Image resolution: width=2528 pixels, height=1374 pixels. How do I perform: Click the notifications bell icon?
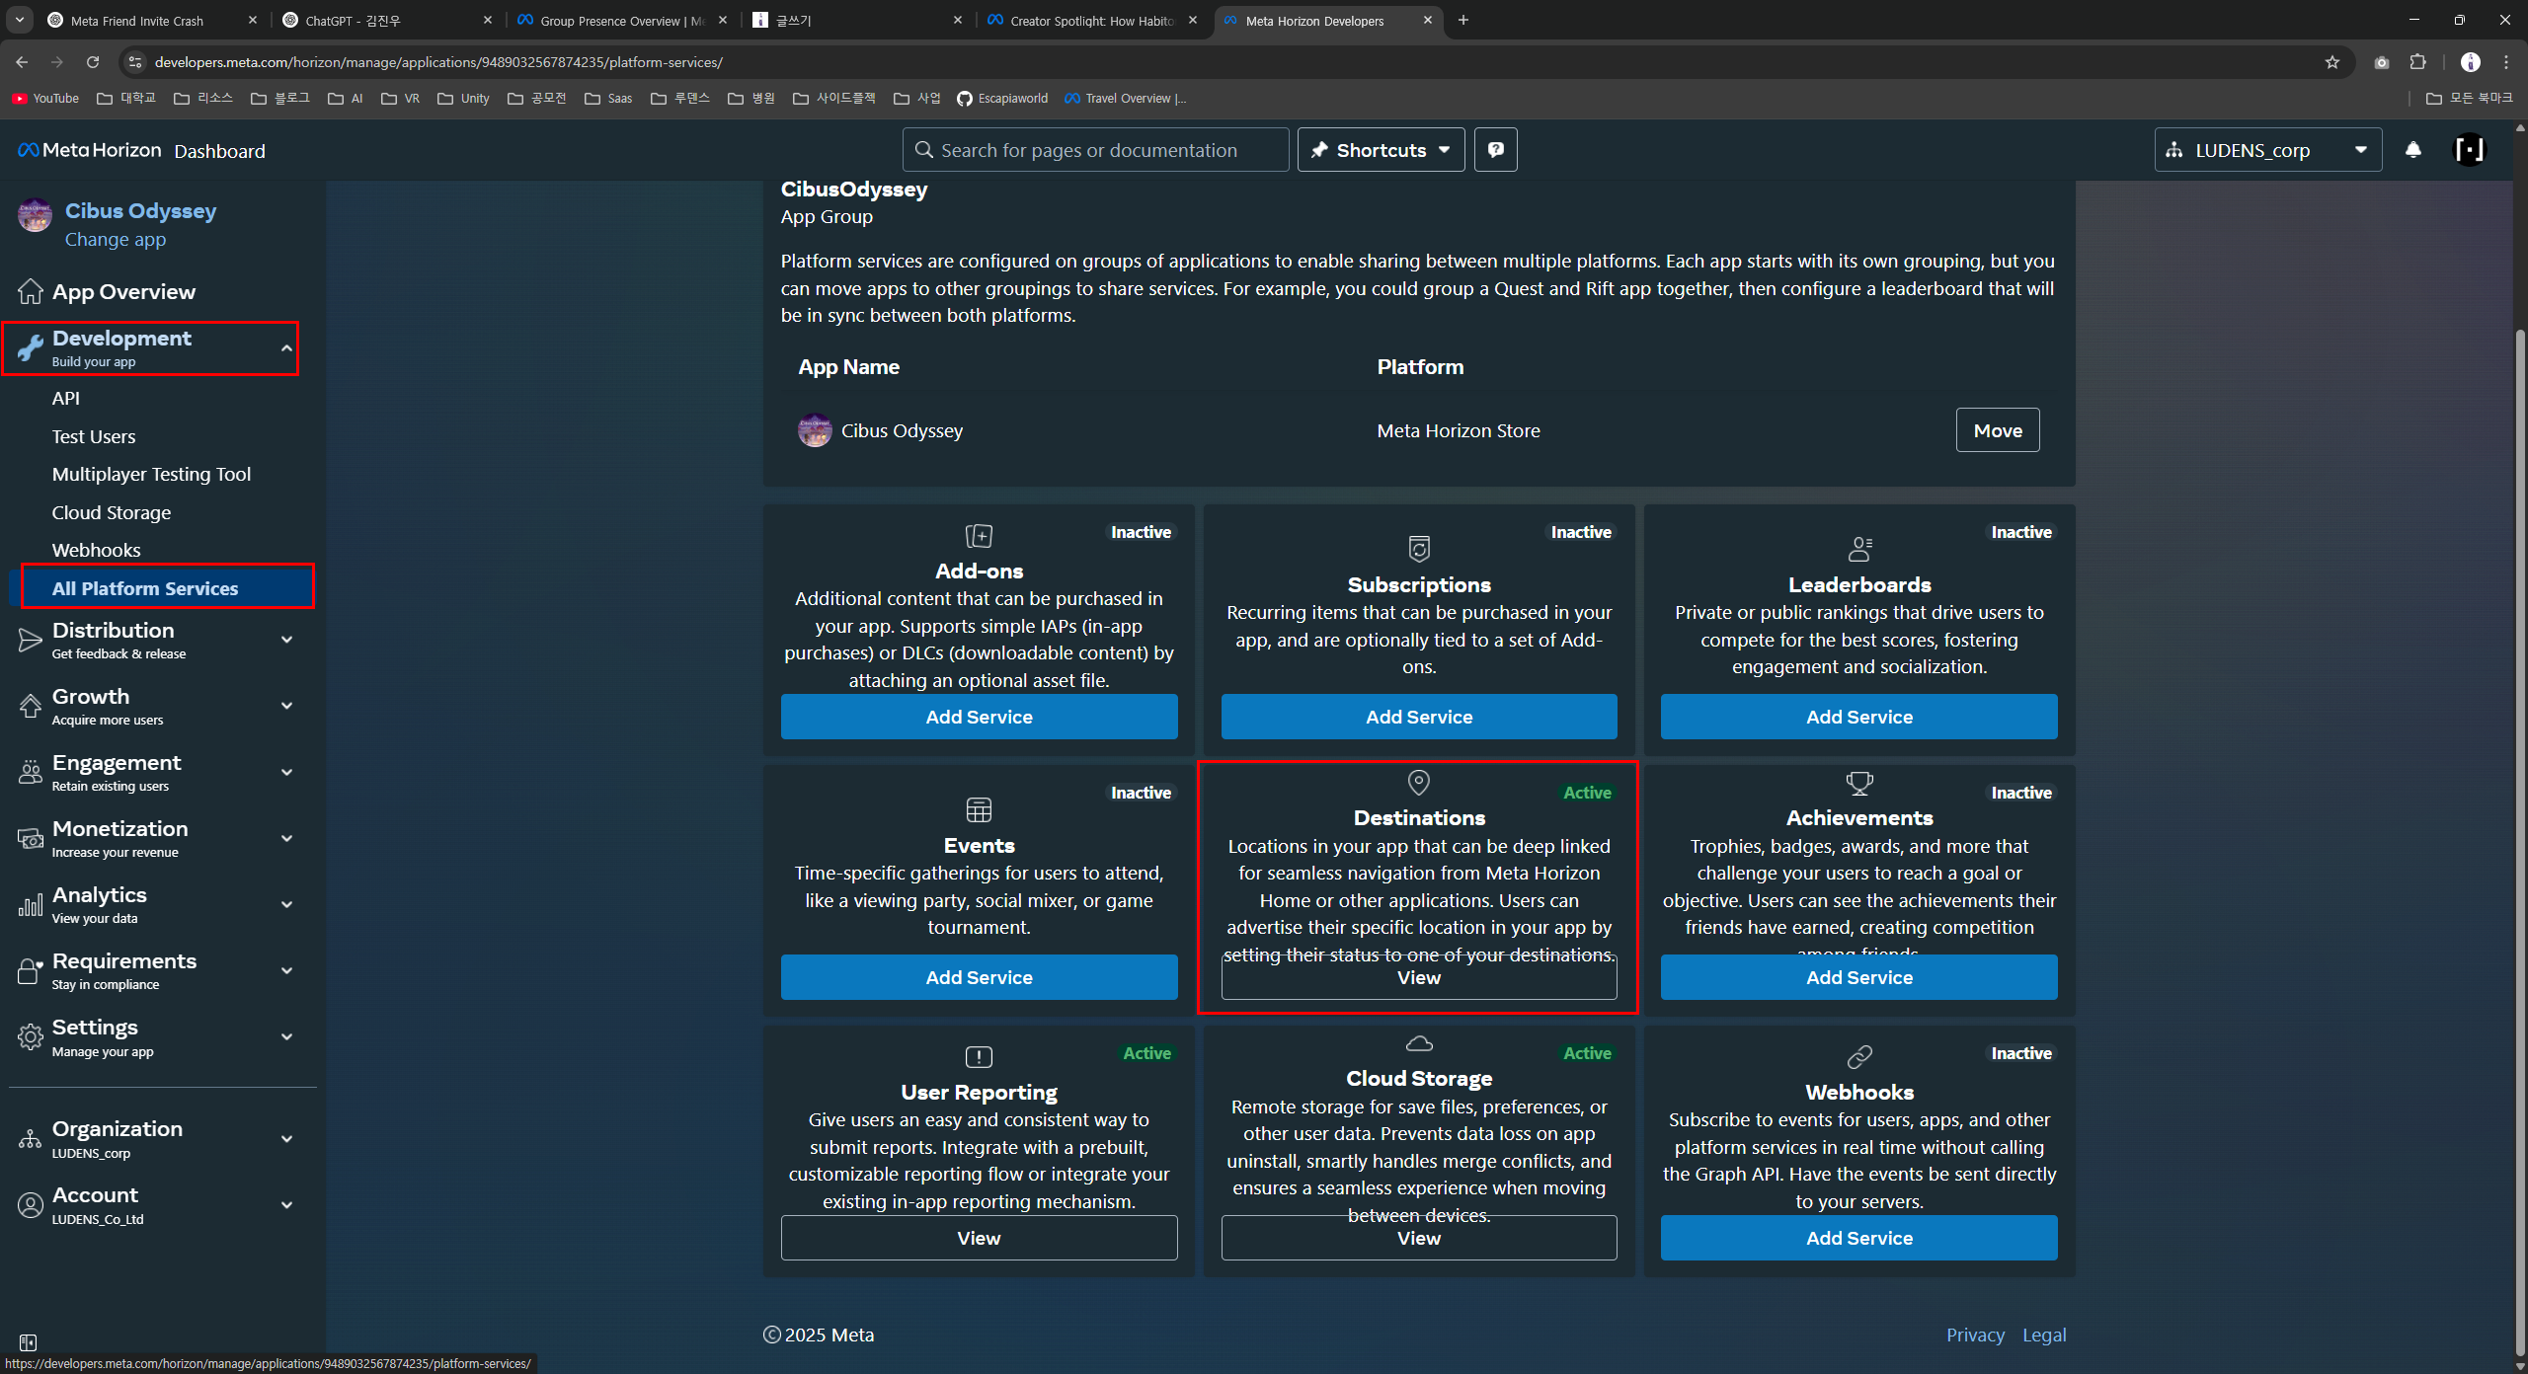point(2412,150)
